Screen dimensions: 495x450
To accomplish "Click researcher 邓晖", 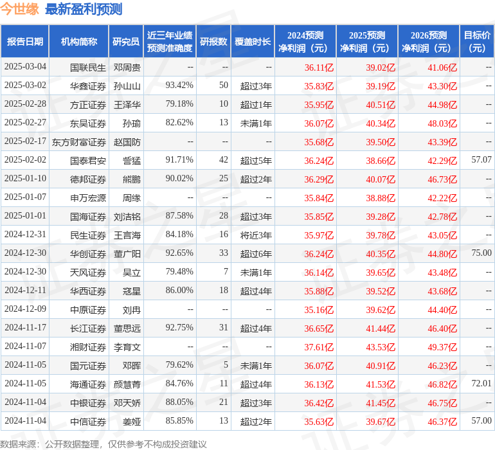I will click(x=132, y=366).
